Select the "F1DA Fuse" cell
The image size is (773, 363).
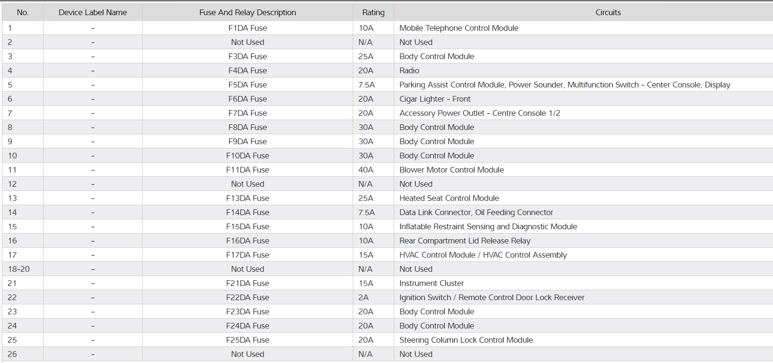pos(247,28)
